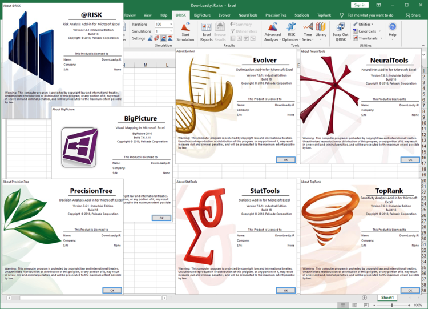Click the Share person icon
This screenshot has height=309, width=428.
[x=408, y=15]
